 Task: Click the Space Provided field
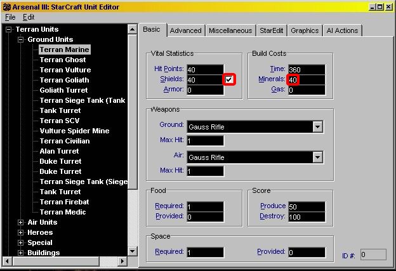[x=307, y=253]
